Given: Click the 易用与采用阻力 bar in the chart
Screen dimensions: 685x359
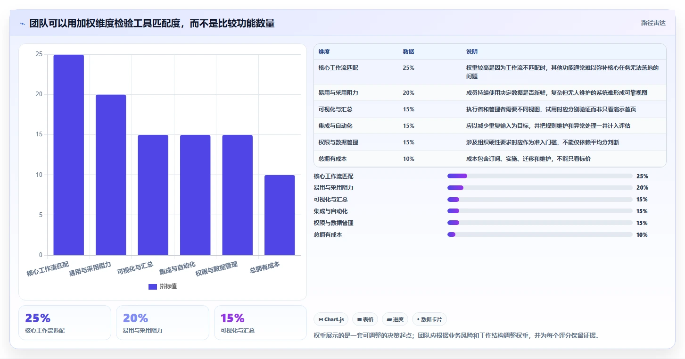Looking at the screenshot, I should click(111, 175).
